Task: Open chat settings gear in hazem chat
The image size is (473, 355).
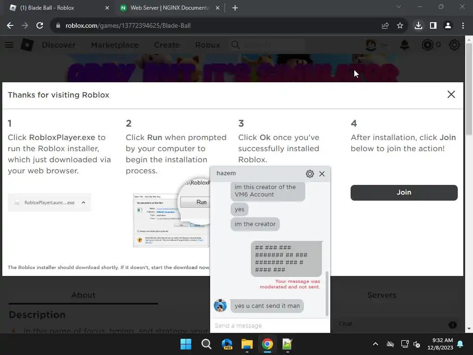Action: tap(310, 174)
